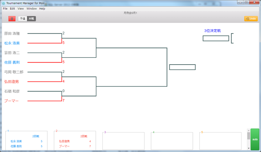Click the 3位決定戦 result box

[x=216, y=38]
